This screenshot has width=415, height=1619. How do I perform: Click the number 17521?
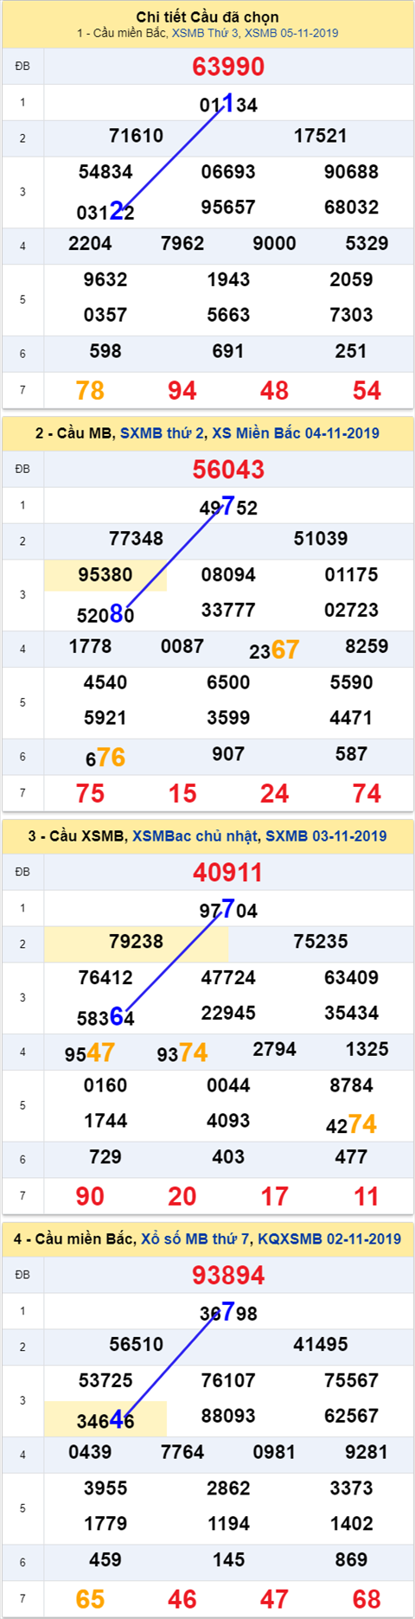(321, 136)
